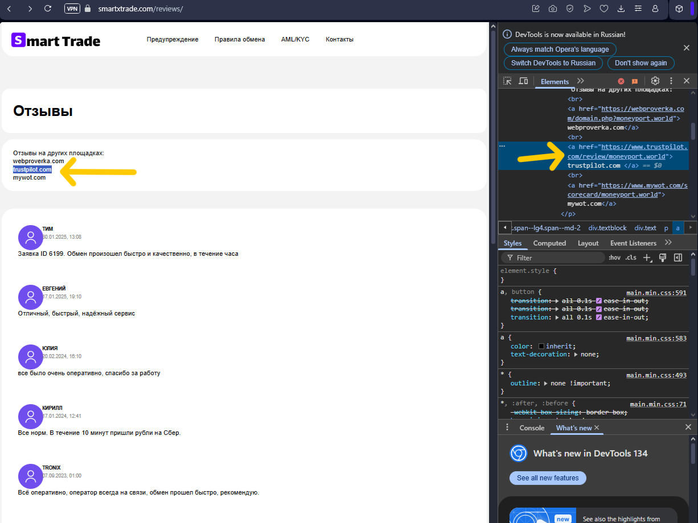
Task: Show more DevTools panels chevron
Action: (x=581, y=81)
